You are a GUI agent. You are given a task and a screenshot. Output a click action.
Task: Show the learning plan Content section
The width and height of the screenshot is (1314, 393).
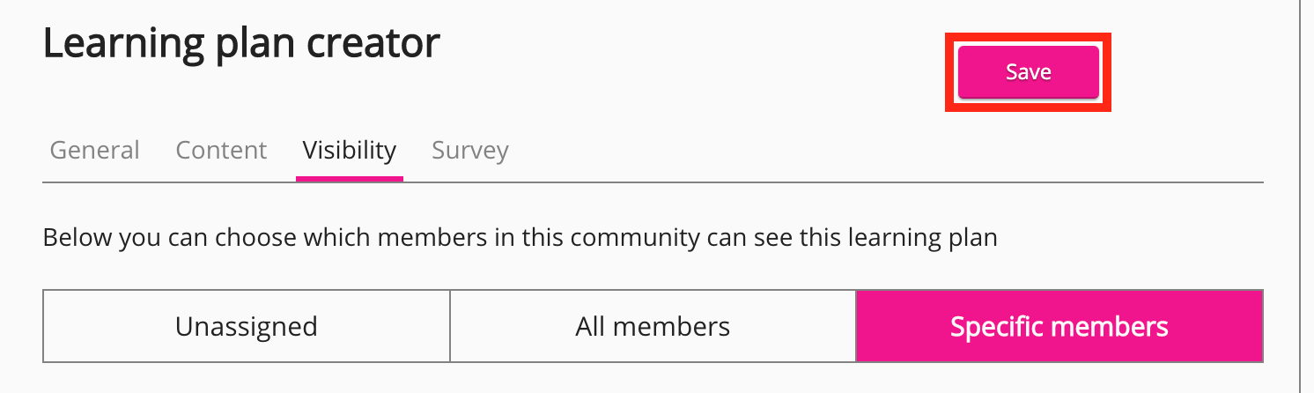221,150
